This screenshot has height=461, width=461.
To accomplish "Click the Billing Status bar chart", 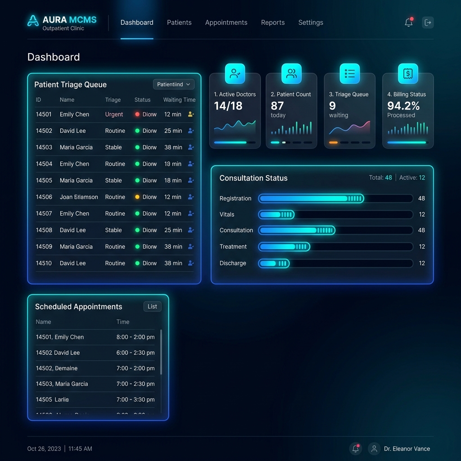I will 408,128.
